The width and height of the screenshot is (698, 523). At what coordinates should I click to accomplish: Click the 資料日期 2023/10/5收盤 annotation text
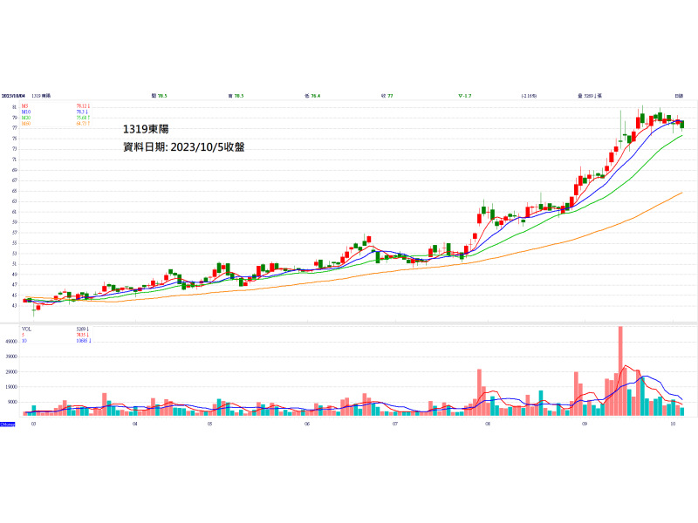[184, 147]
